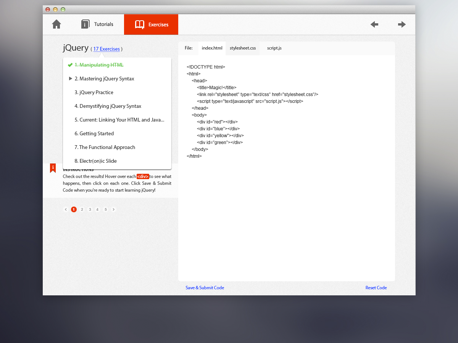
Task: Click the <title>Magic!</title> code line
Action: click(217, 88)
